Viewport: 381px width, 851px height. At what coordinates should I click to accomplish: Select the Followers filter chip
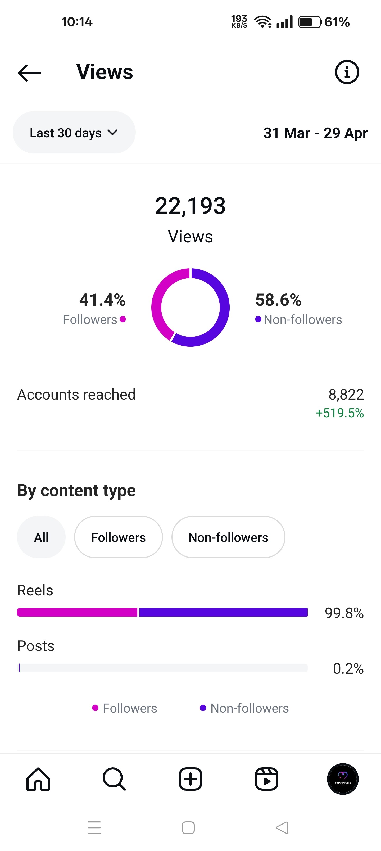coord(118,537)
